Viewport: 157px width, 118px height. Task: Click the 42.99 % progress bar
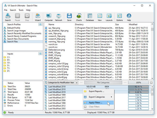(x=138, y=87)
